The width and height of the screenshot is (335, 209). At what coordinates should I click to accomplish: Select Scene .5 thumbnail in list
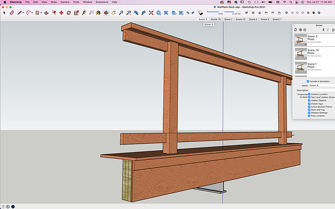(x=301, y=40)
